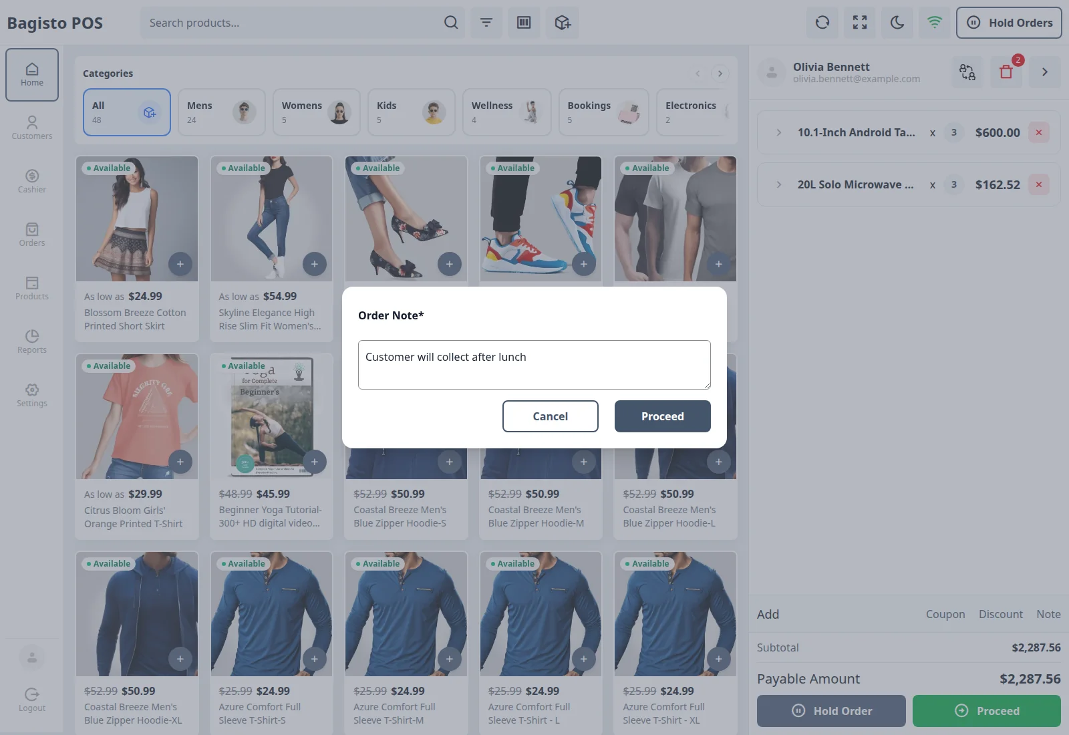Open Reports in sidebar
This screenshot has width=1069, height=735.
click(x=32, y=342)
